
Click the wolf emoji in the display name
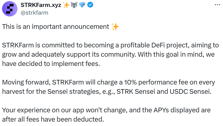(x=75, y=5)
